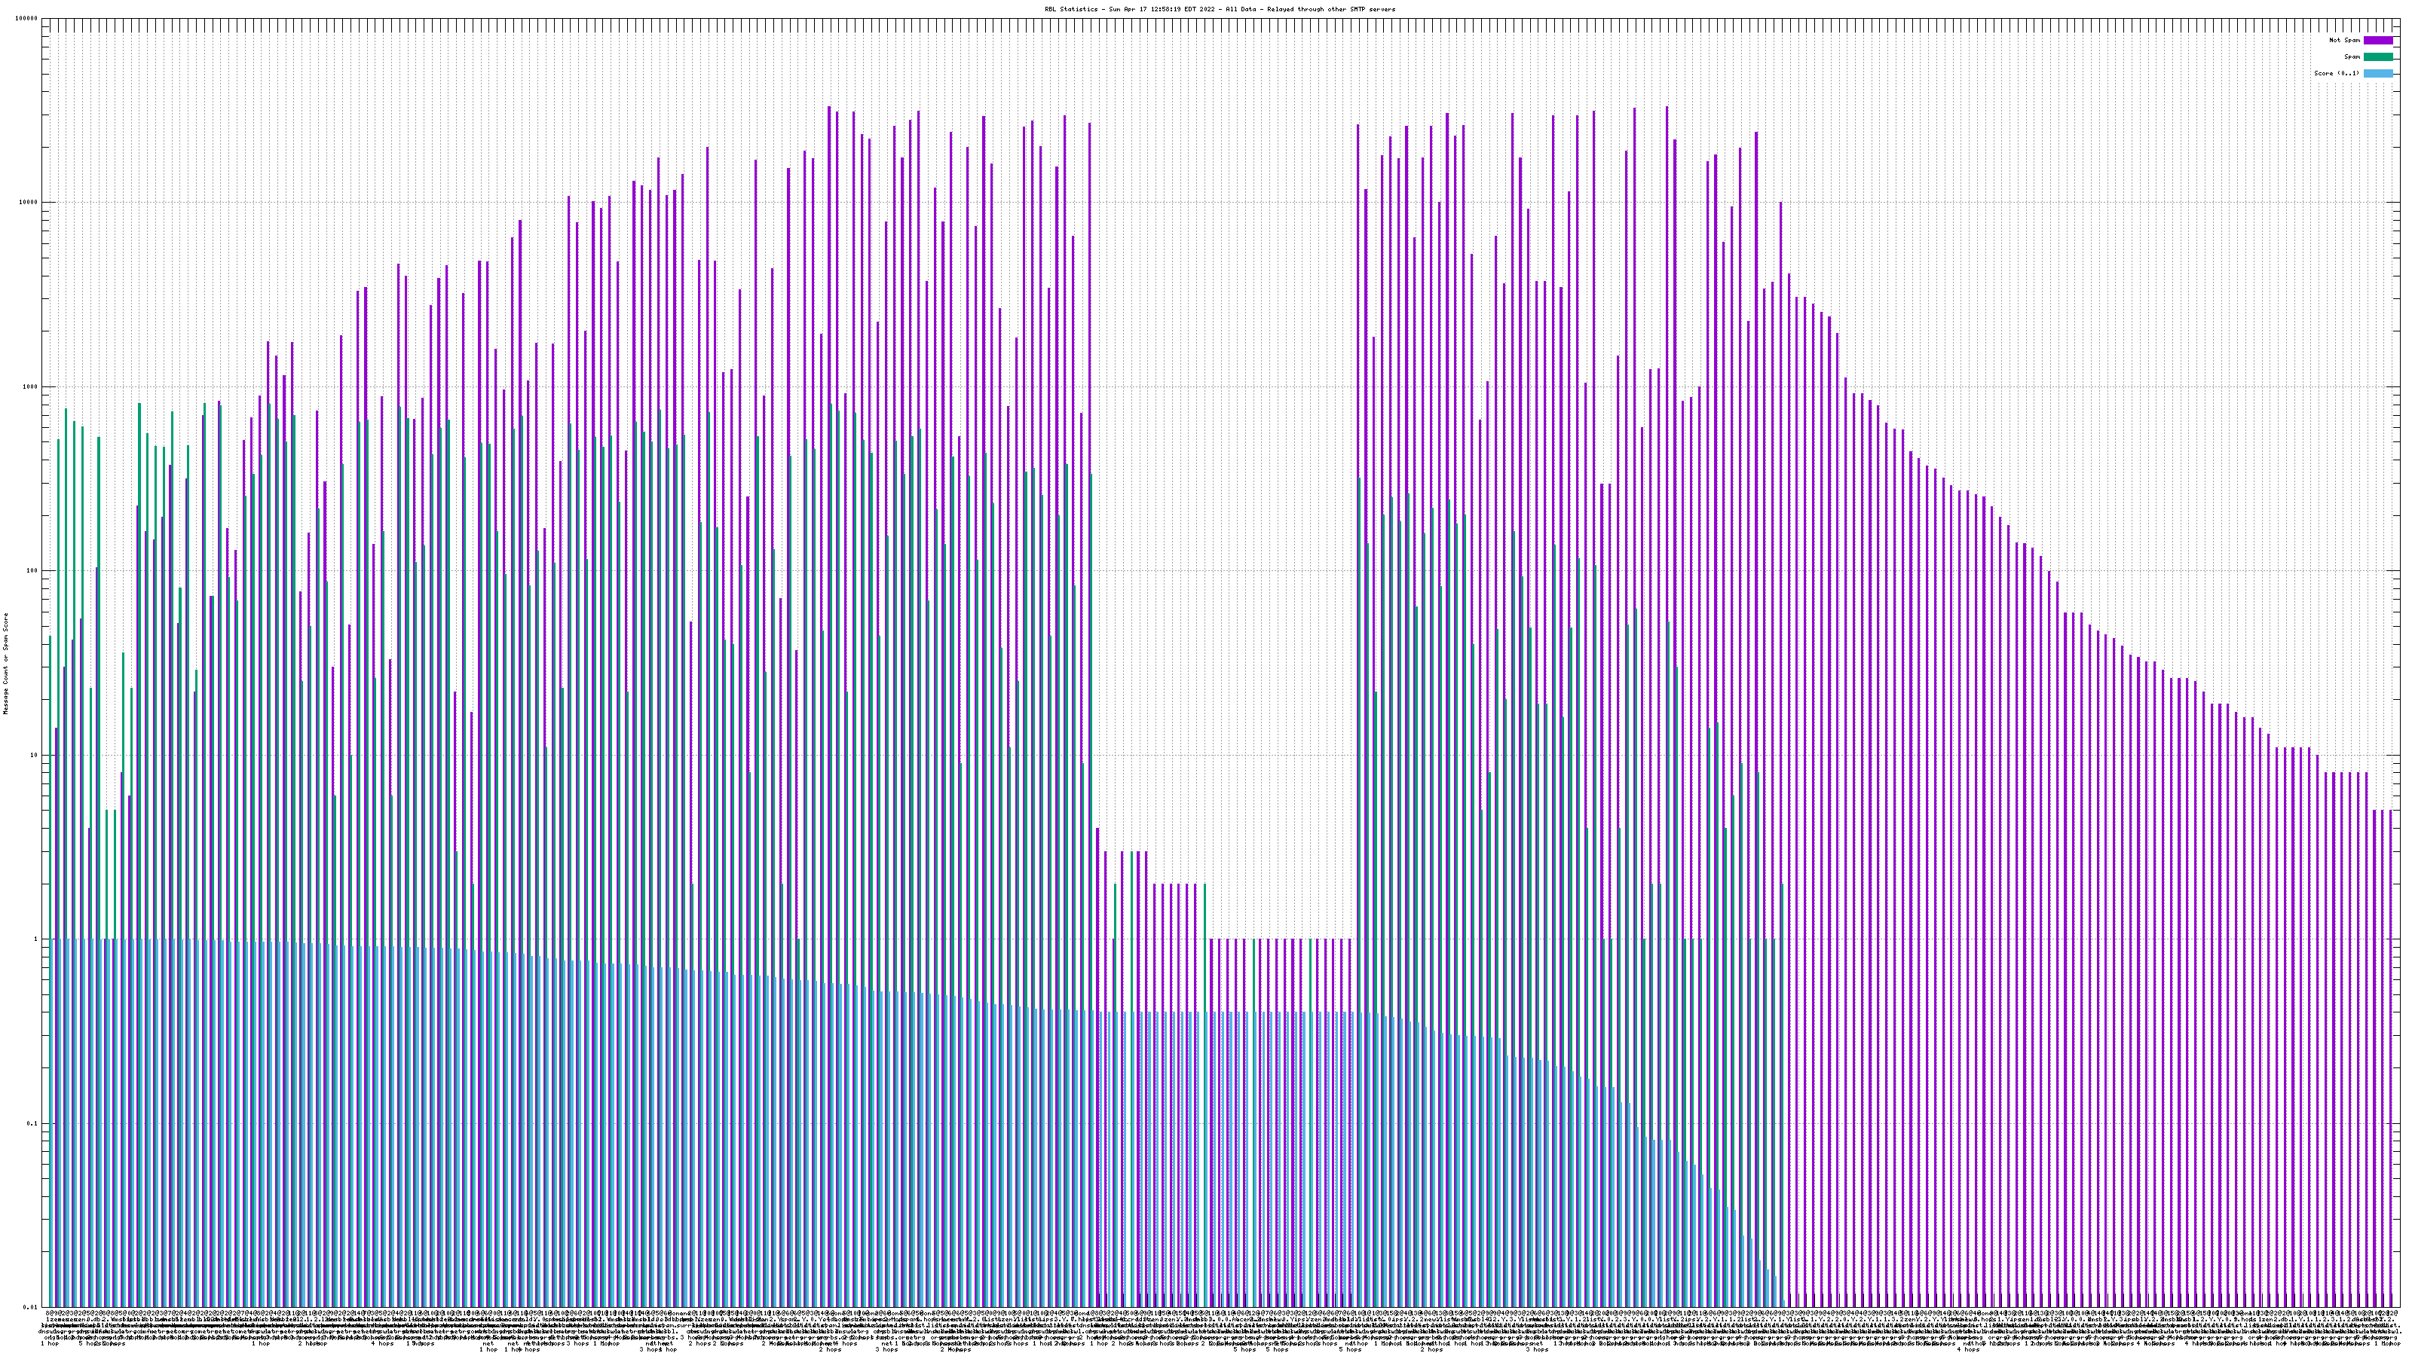Click the 'Message Count or Spam Score' axis label
Viewport: 2412px width, 1356px height.
[5, 664]
